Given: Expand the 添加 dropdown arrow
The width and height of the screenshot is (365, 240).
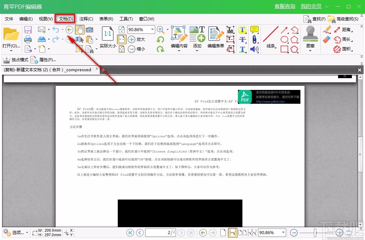Looking at the screenshot, I should pos(197,50).
